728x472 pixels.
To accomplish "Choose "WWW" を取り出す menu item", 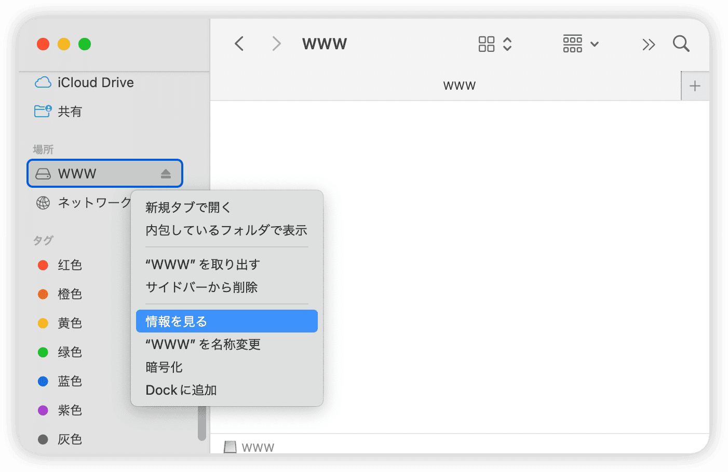I will pos(227,265).
